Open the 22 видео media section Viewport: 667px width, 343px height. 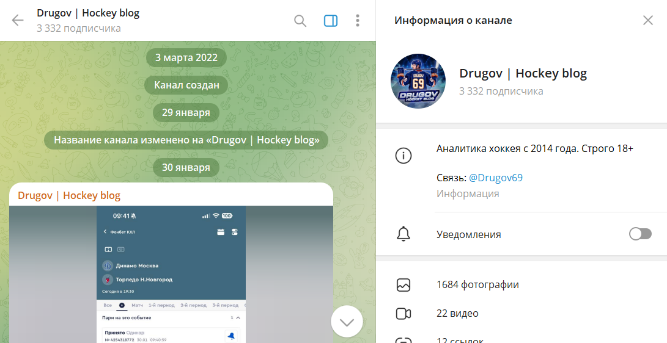[x=457, y=313]
